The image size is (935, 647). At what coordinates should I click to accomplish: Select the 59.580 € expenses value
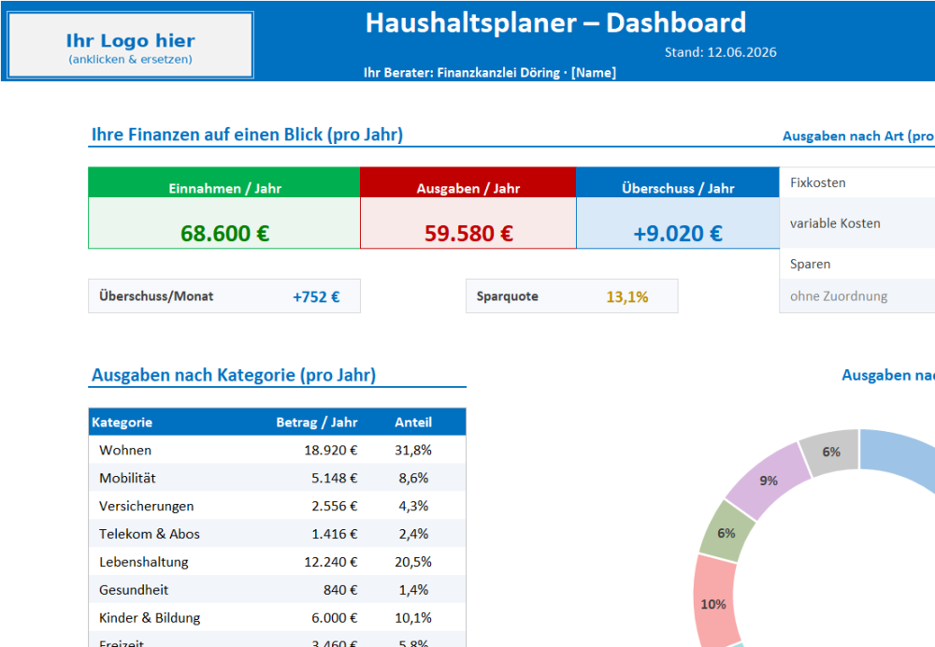point(468,233)
